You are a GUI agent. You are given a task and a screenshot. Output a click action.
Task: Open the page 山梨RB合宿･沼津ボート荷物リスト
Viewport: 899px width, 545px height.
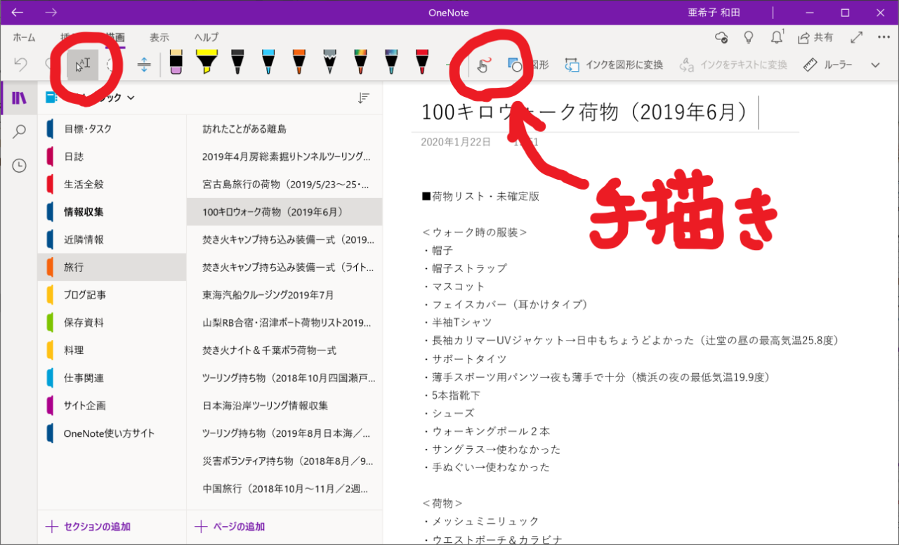tap(284, 323)
